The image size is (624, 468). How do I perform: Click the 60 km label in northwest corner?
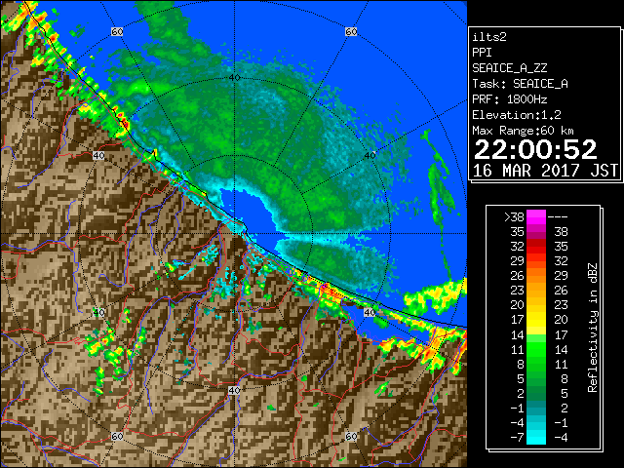click(117, 31)
